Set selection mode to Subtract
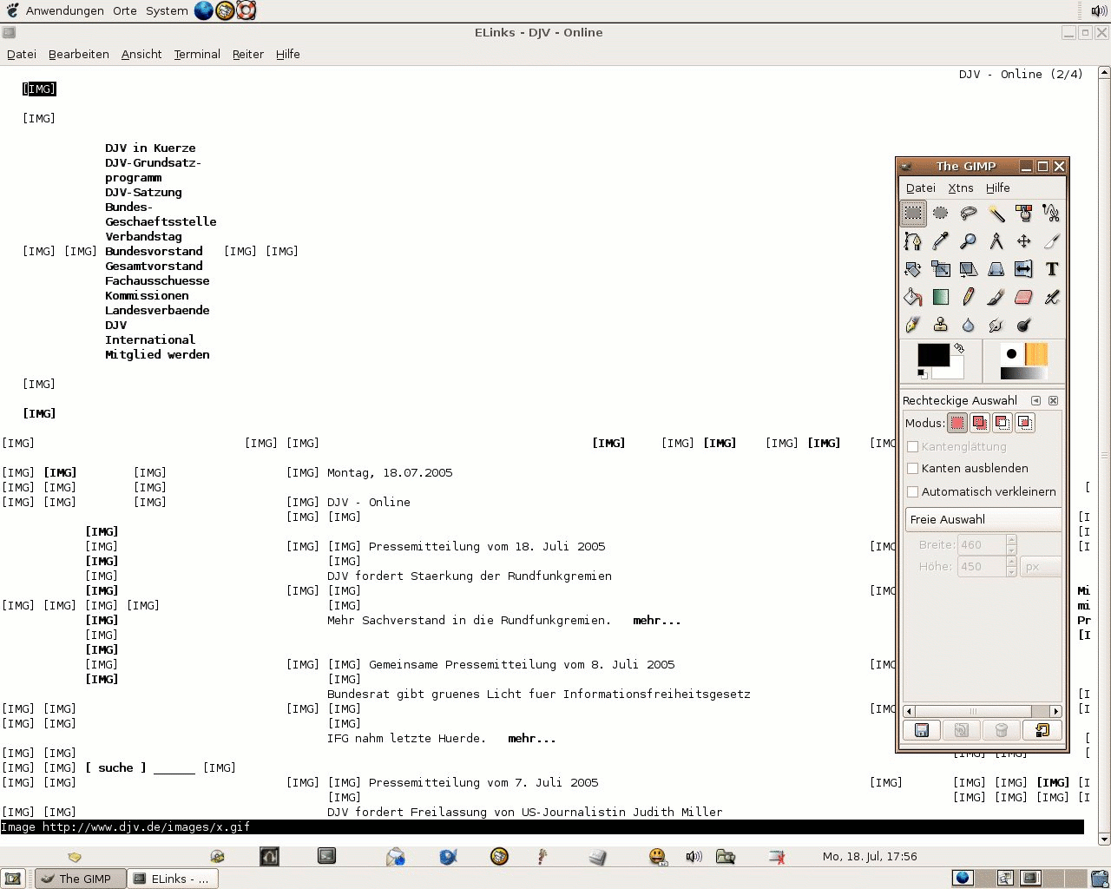The height and width of the screenshot is (889, 1111). pyautogui.click(x=1003, y=423)
